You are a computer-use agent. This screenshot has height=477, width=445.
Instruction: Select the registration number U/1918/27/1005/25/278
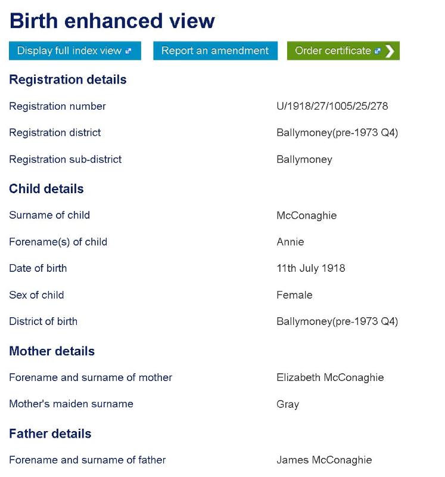pyautogui.click(x=332, y=106)
